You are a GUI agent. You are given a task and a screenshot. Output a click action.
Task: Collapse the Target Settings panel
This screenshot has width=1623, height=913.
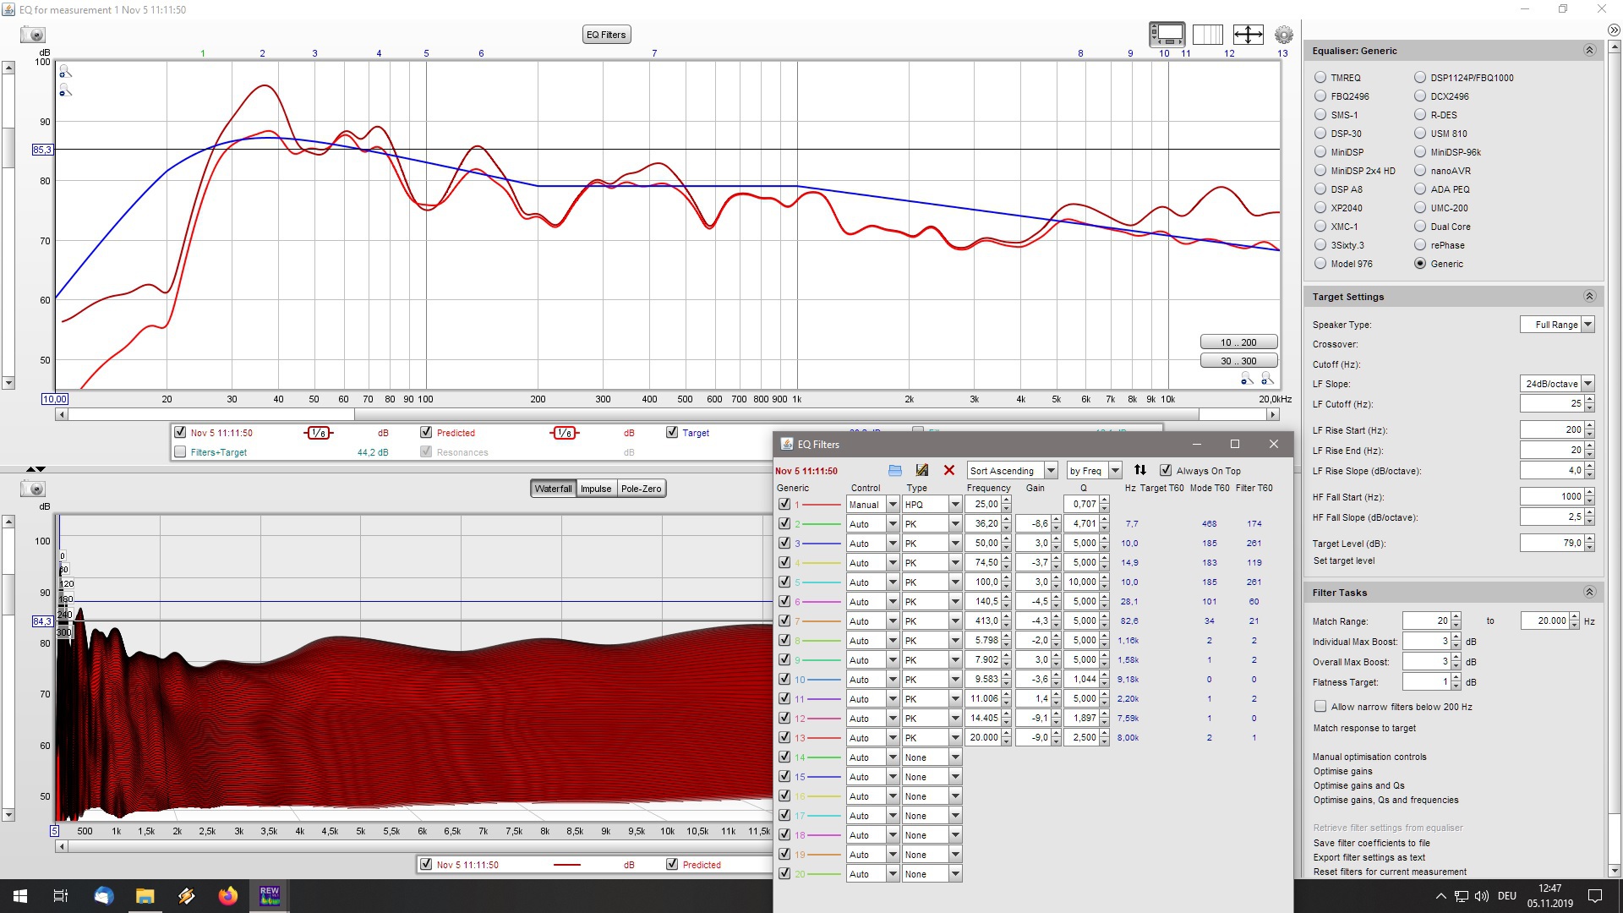[1588, 297]
